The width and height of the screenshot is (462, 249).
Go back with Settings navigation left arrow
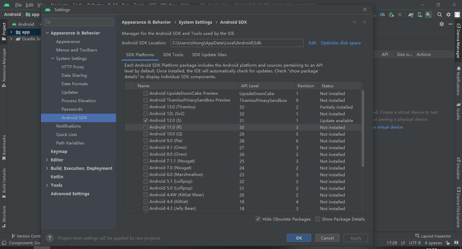point(355,22)
